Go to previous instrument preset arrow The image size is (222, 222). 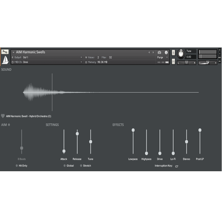149,52
